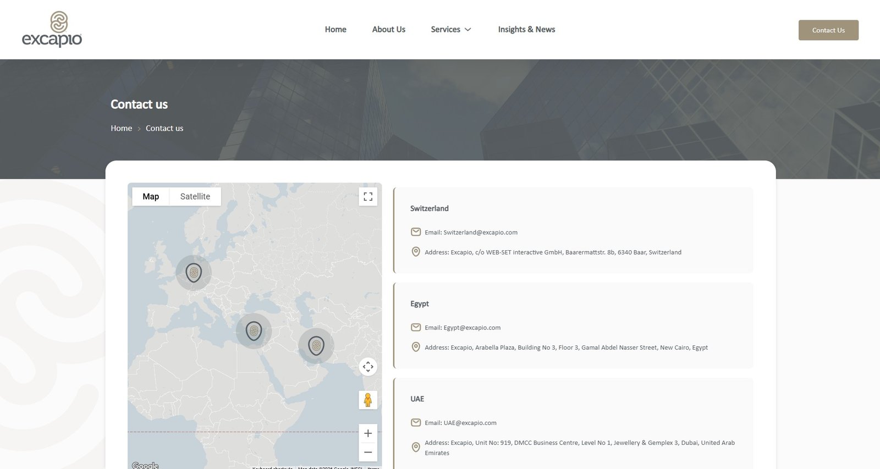Open the Home menu item
880x469 pixels.
click(335, 30)
